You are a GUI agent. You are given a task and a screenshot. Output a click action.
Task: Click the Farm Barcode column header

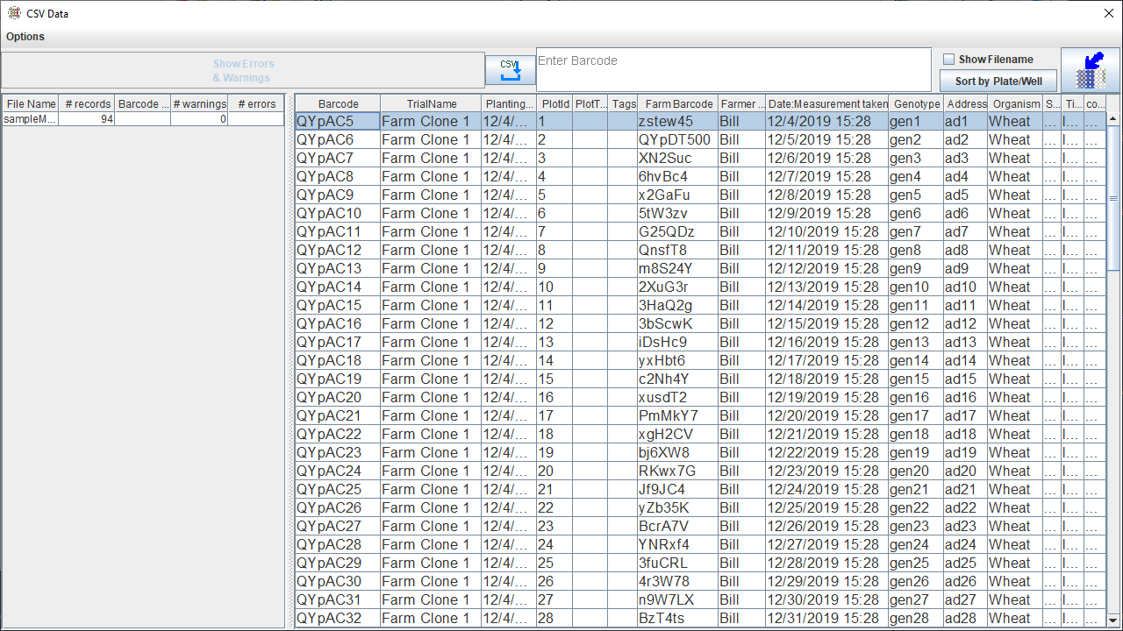pos(678,103)
